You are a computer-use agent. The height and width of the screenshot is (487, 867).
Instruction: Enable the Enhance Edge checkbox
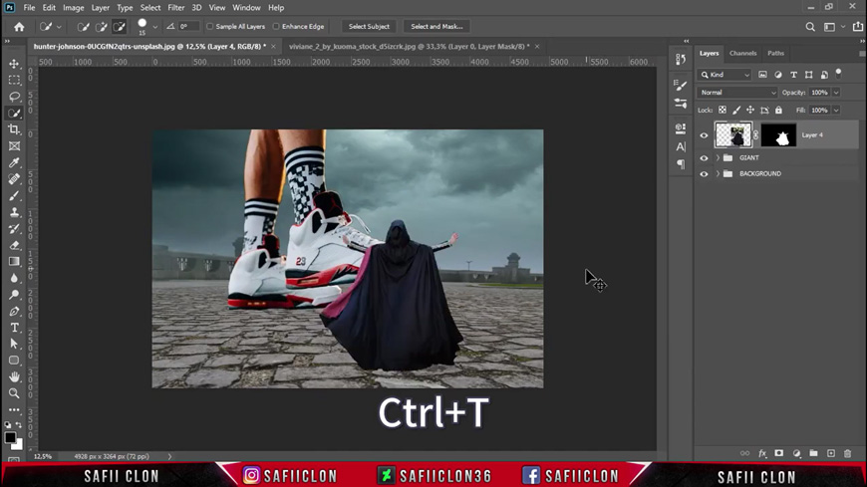tap(276, 27)
